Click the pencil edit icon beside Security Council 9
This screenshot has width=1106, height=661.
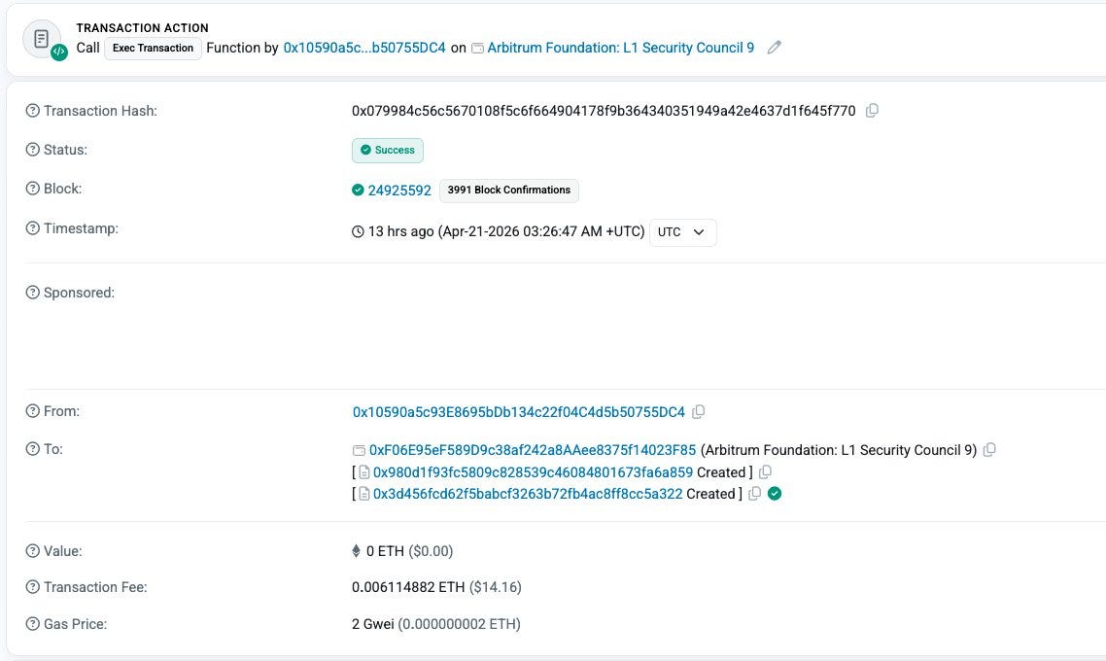(773, 47)
